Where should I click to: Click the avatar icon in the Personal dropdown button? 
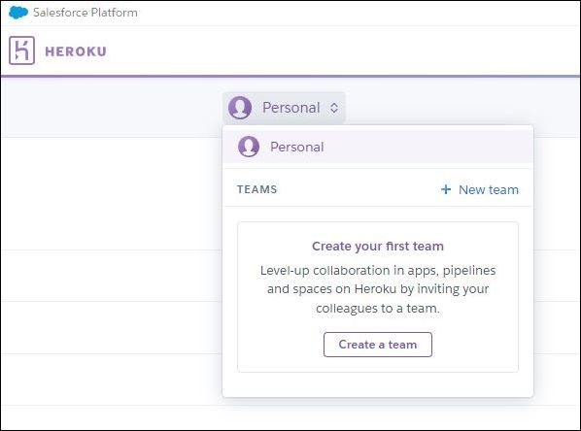pyautogui.click(x=240, y=108)
